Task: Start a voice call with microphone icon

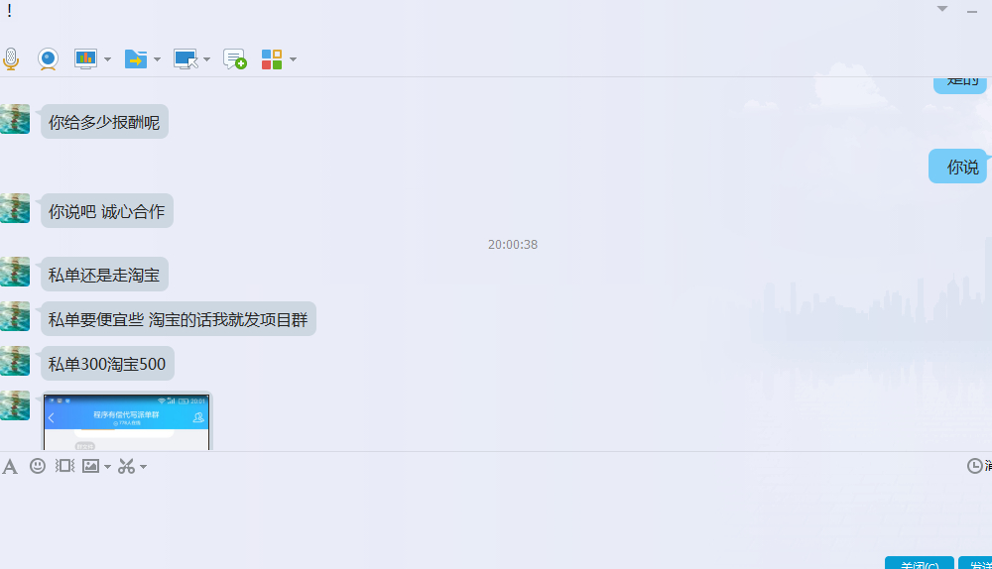Action: click(x=11, y=58)
